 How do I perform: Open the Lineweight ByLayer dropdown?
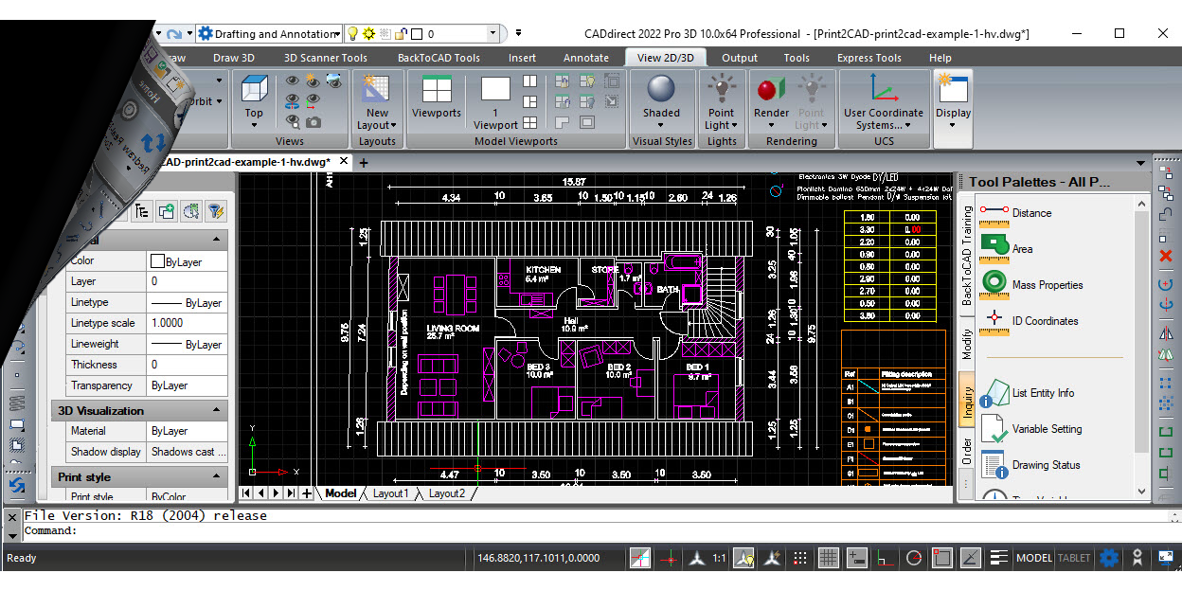tap(187, 345)
